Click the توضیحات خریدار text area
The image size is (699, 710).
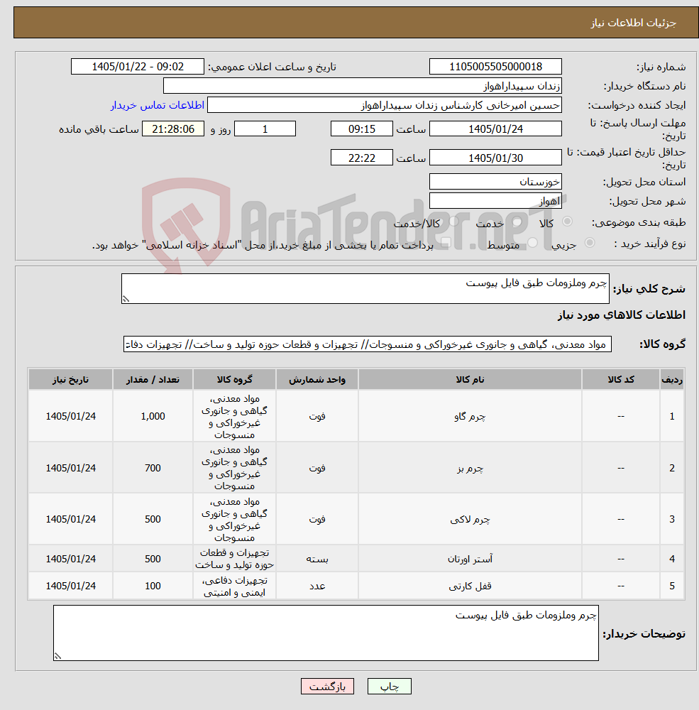(x=326, y=633)
